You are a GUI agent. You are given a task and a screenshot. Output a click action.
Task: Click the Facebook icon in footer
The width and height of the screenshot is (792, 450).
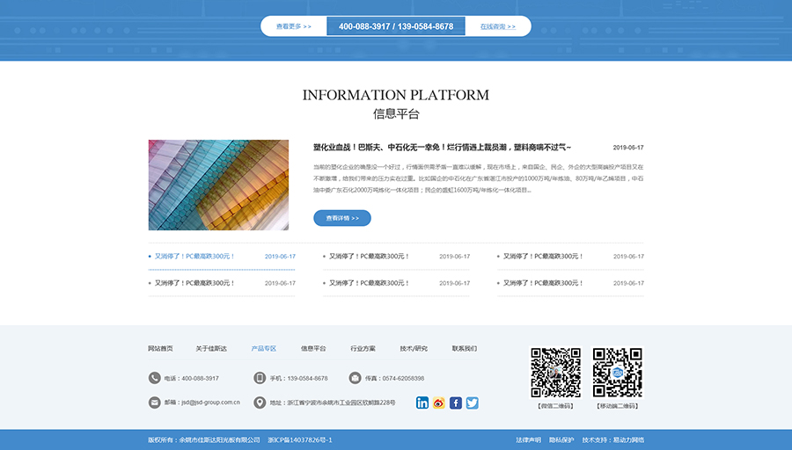pos(456,403)
